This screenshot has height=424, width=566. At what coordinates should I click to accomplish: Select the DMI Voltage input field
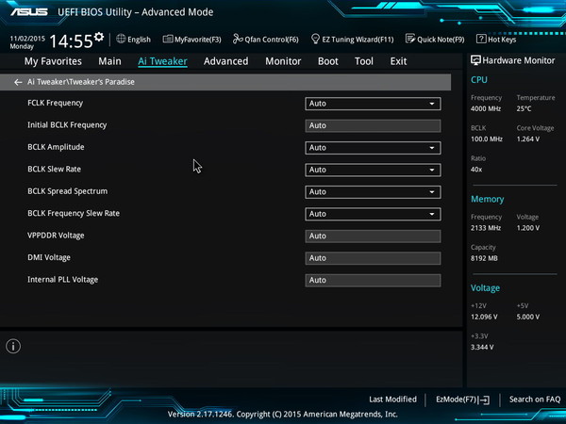[x=373, y=258]
